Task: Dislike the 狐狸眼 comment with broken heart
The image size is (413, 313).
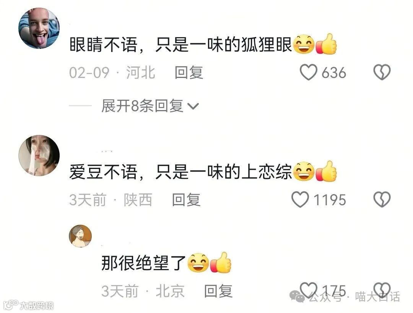Action: coord(382,72)
